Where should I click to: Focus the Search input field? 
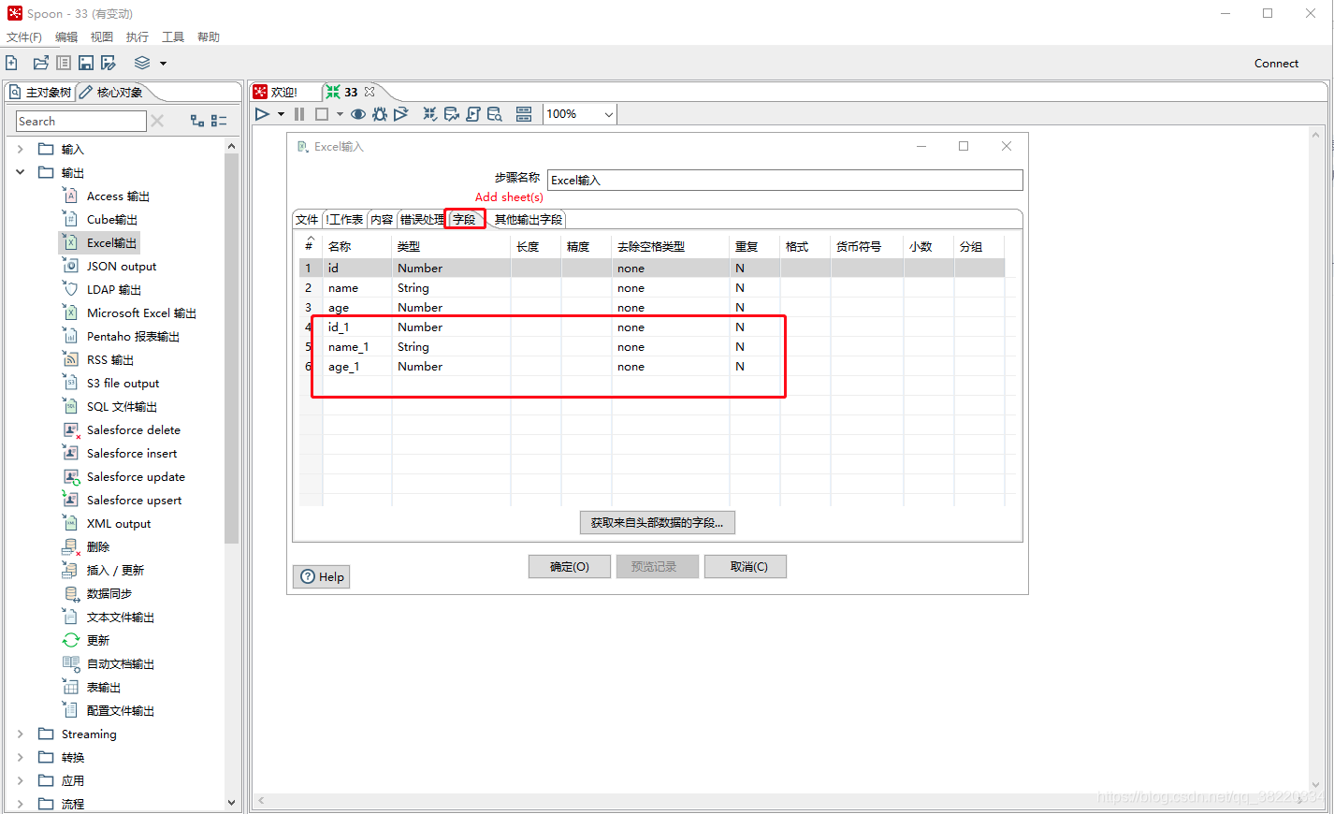(x=81, y=121)
